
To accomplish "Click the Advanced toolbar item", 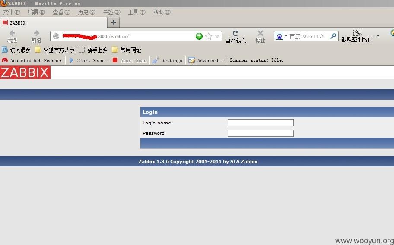I will click(203, 60).
